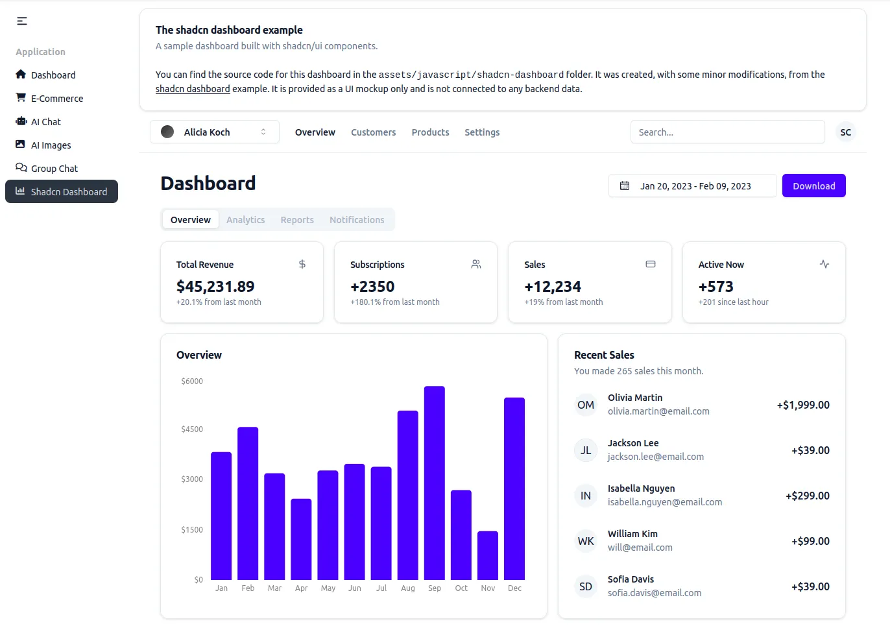890x626 pixels.
Task: Click the Download button
Action: click(x=813, y=186)
